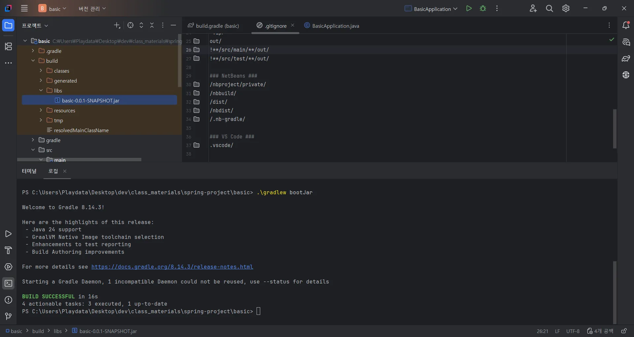
Task: Select the 터미널 tab header
Action: point(29,171)
